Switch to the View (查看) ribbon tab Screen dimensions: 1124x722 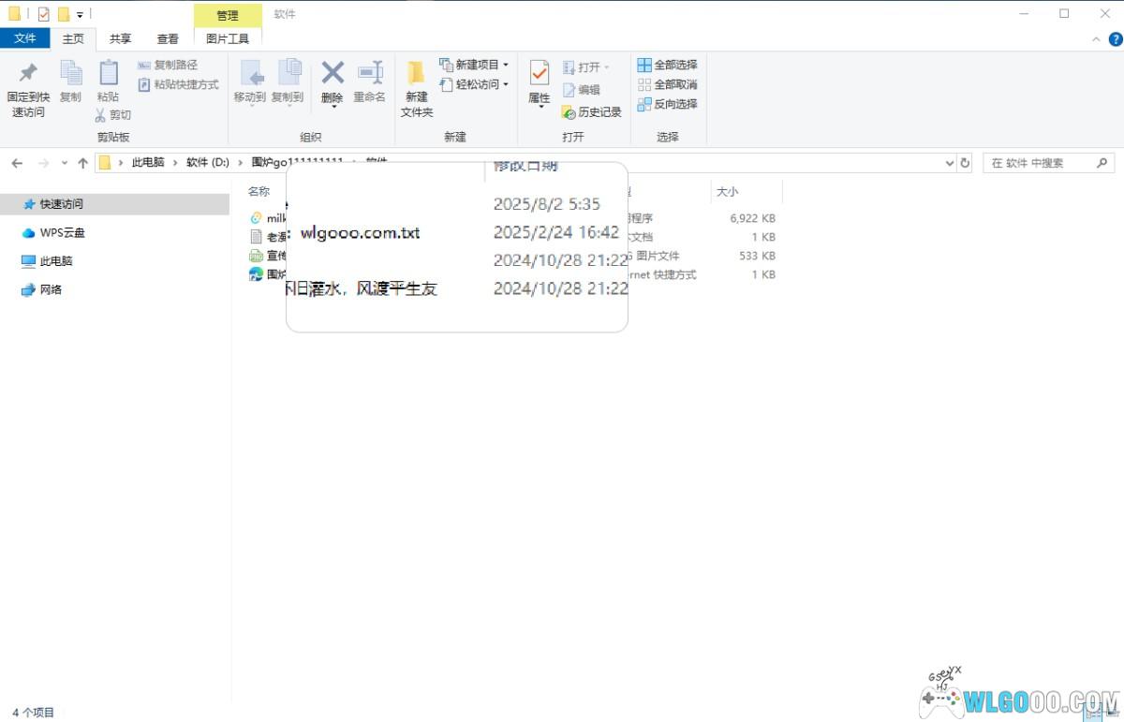pos(168,38)
